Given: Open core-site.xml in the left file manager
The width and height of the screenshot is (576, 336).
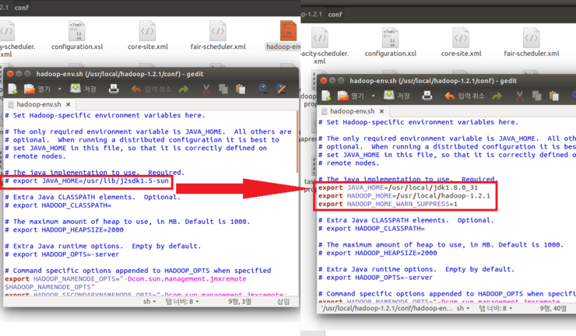Looking at the screenshot, I should coord(146,36).
